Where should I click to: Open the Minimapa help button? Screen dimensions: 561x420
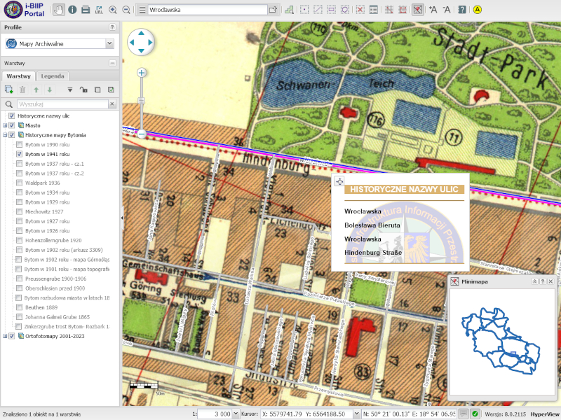coord(543,281)
